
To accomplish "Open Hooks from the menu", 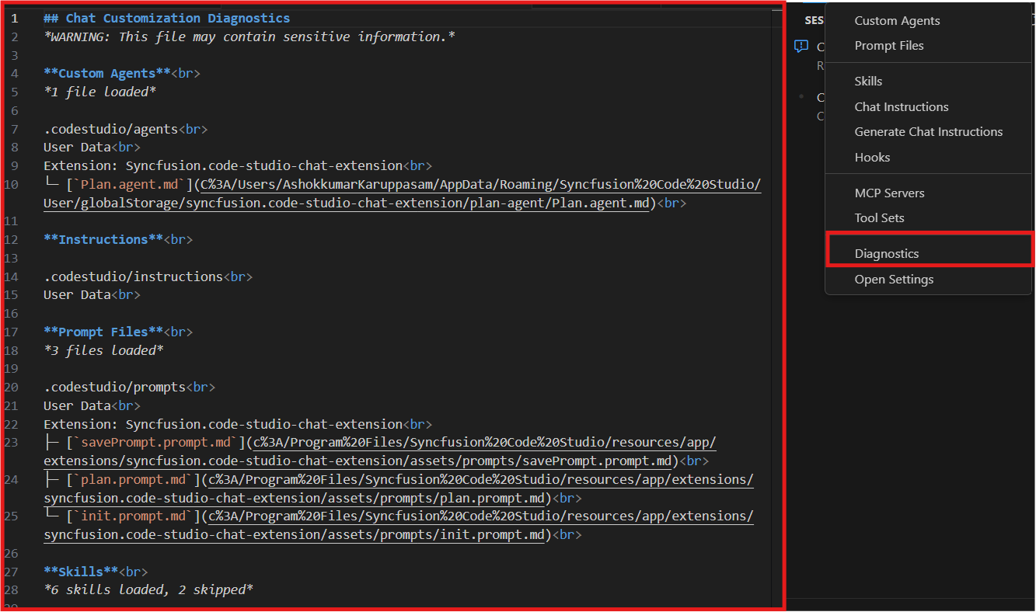I will 872,158.
